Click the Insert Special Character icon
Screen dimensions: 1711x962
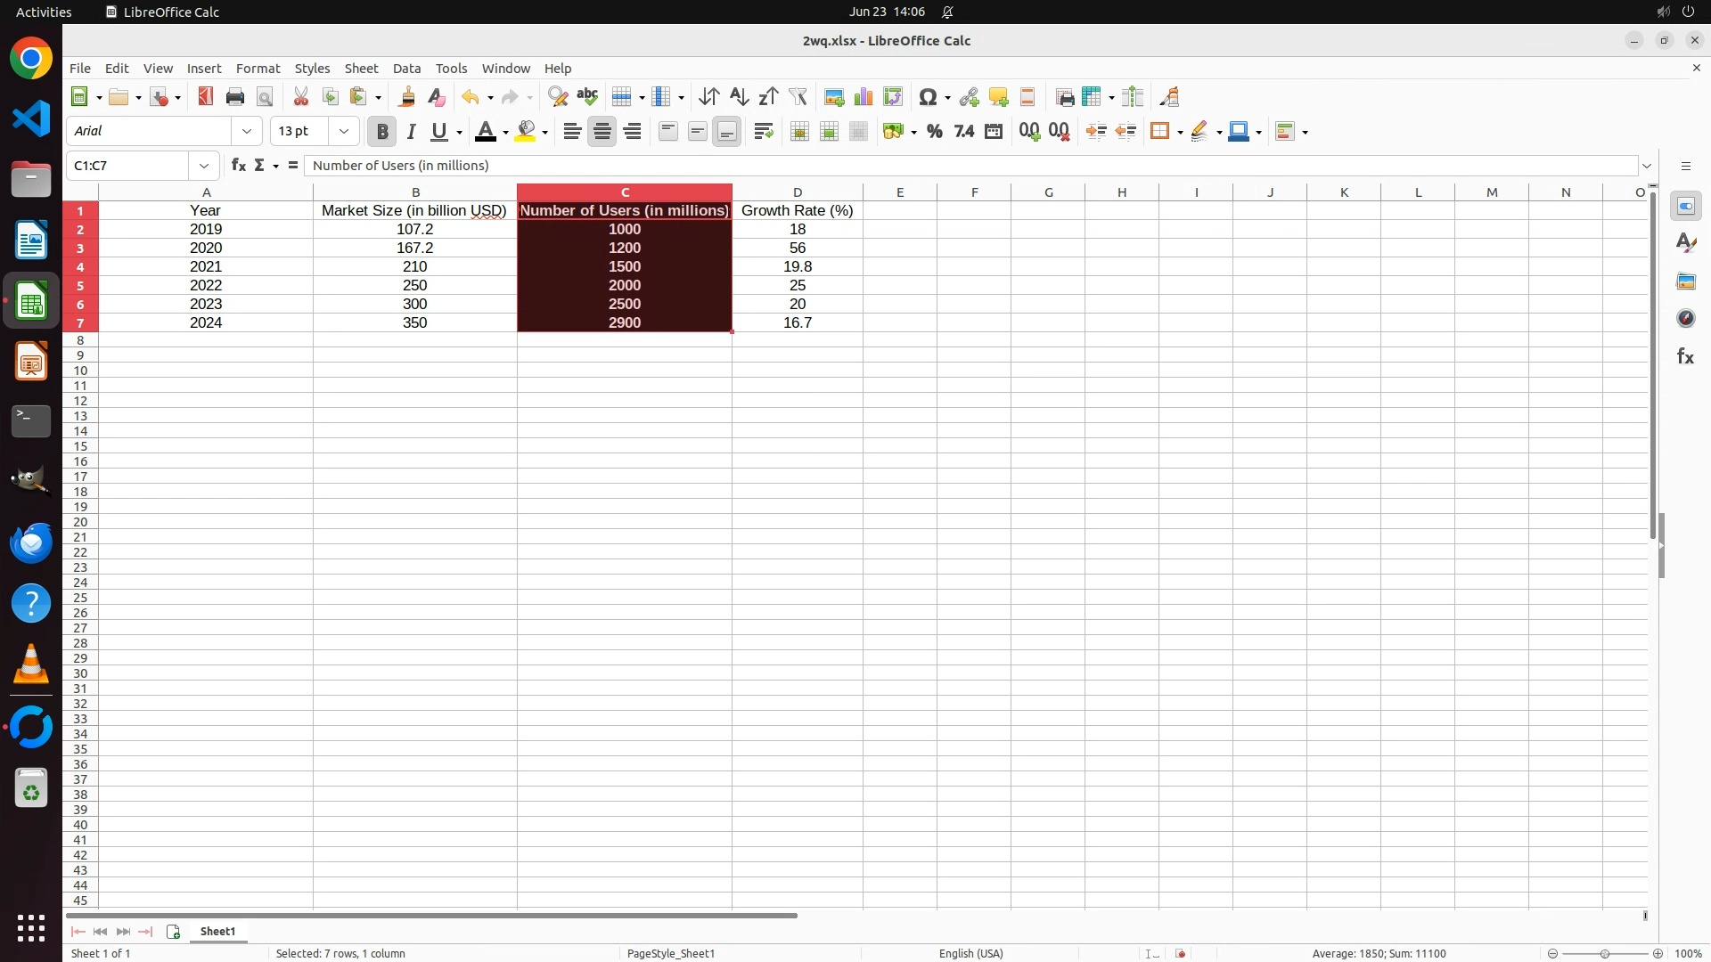(x=928, y=97)
